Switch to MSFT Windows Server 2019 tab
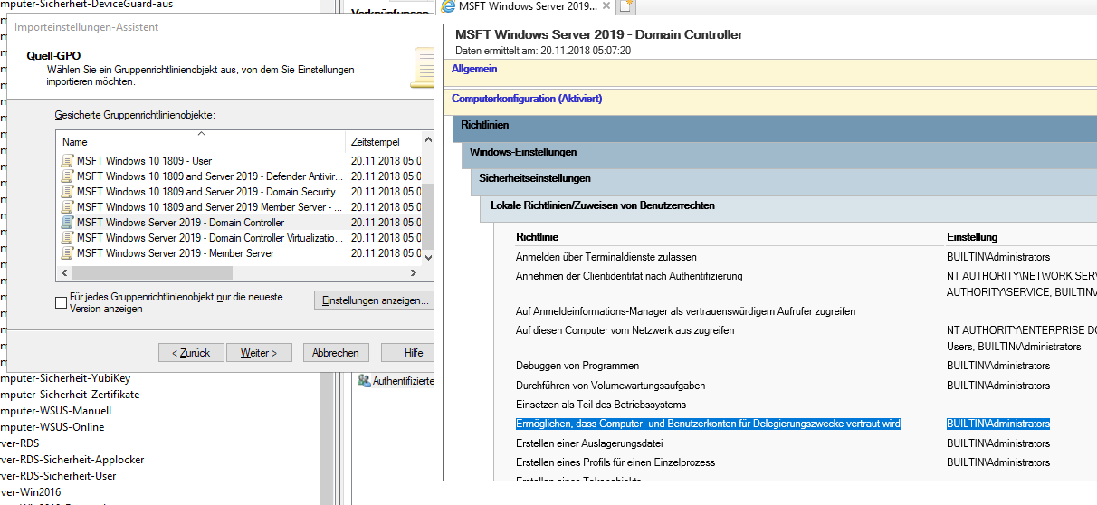 coord(528,7)
